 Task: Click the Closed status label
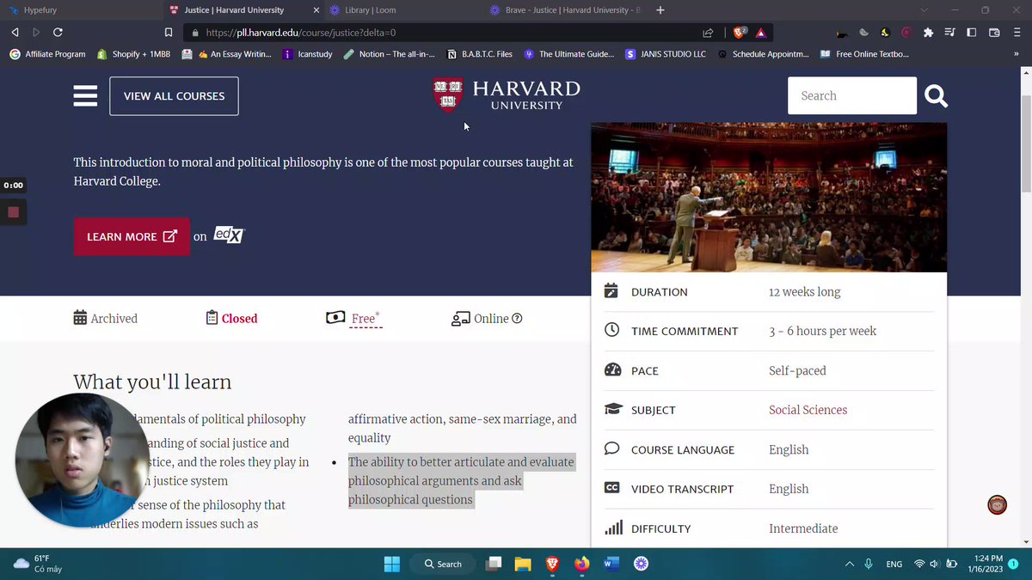click(x=239, y=319)
